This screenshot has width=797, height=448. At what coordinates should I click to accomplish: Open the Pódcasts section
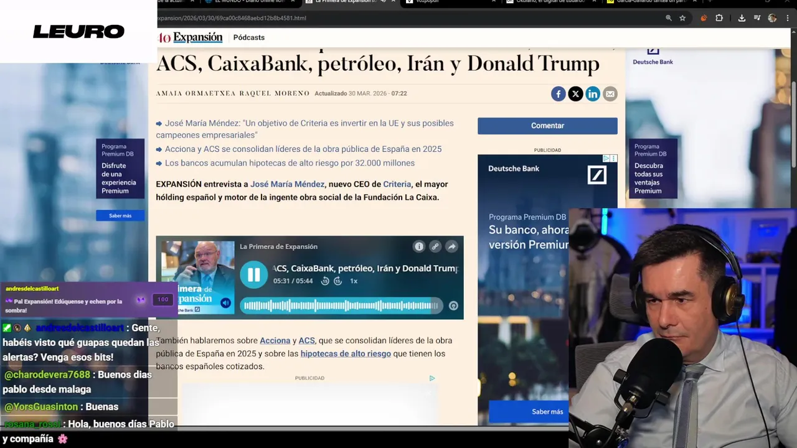pyautogui.click(x=249, y=37)
